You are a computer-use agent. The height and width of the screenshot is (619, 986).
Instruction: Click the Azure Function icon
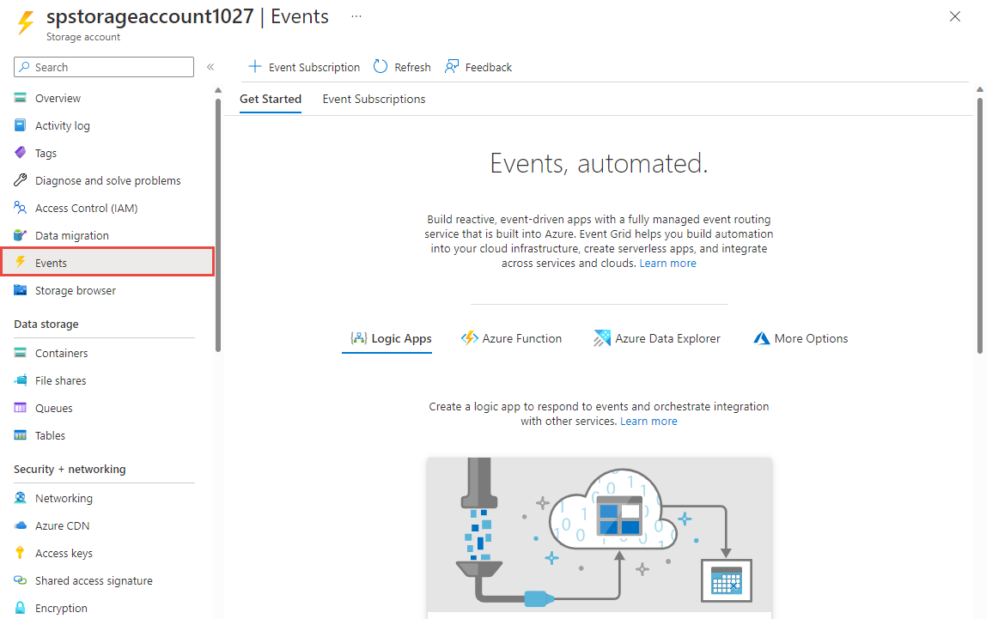click(469, 338)
